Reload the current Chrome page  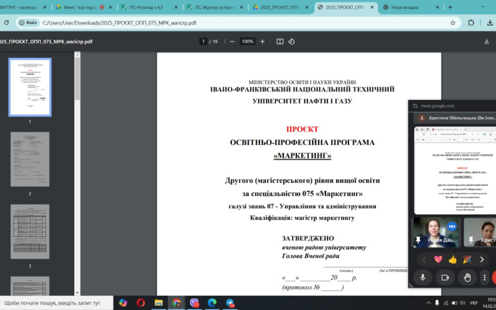point(6,23)
